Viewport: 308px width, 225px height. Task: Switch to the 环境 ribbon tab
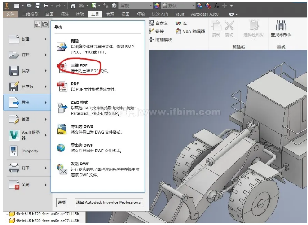click(x=141, y=14)
